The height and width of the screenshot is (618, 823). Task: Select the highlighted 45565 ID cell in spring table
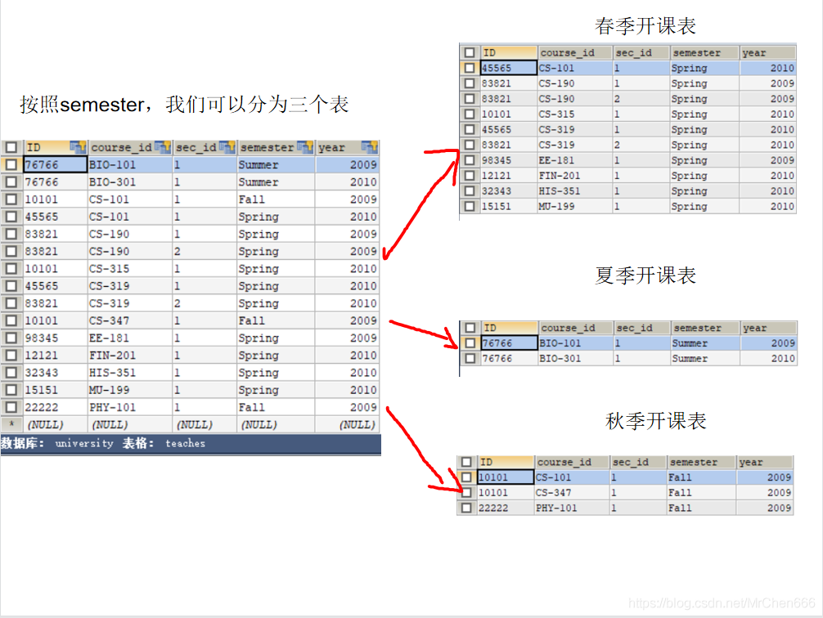pyautogui.click(x=509, y=68)
